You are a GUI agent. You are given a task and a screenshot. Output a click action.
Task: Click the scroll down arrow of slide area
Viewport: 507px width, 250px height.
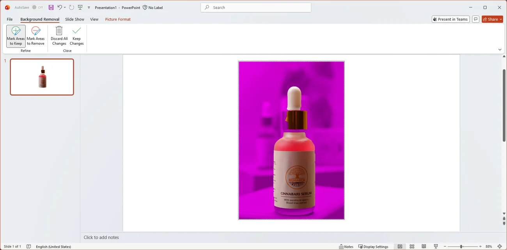504,214
